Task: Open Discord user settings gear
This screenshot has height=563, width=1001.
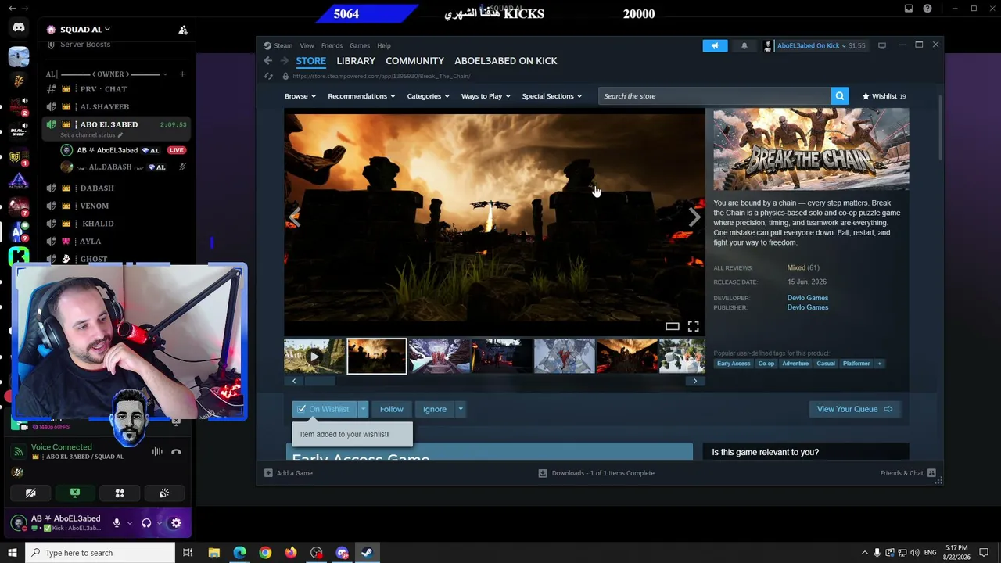Action: tap(176, 523)
